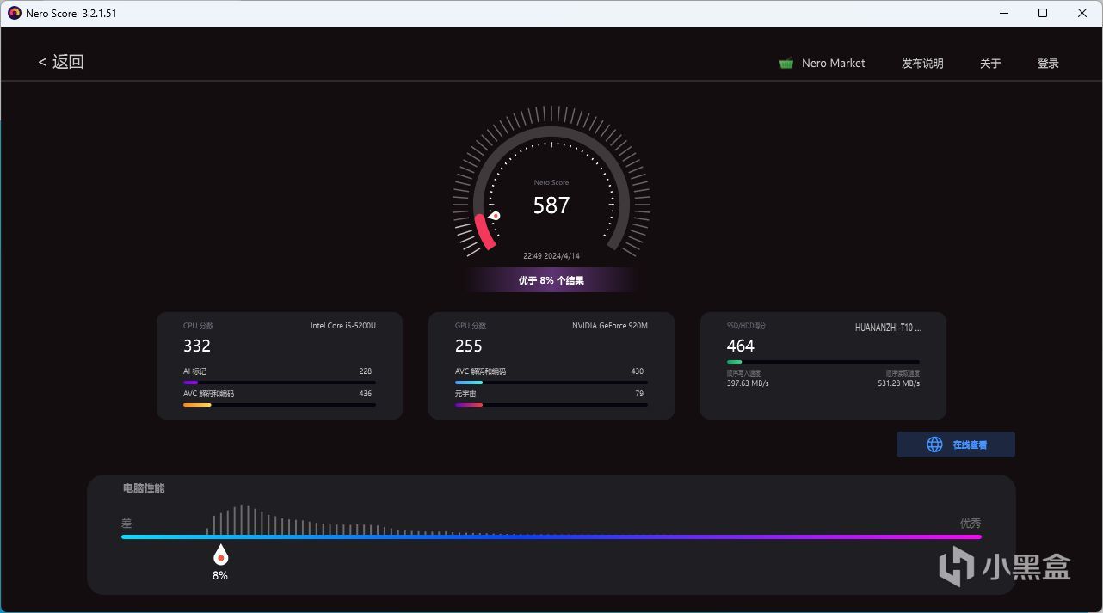
Task: Click the 397.63 MB/s write speed
Action: (748, 383)
